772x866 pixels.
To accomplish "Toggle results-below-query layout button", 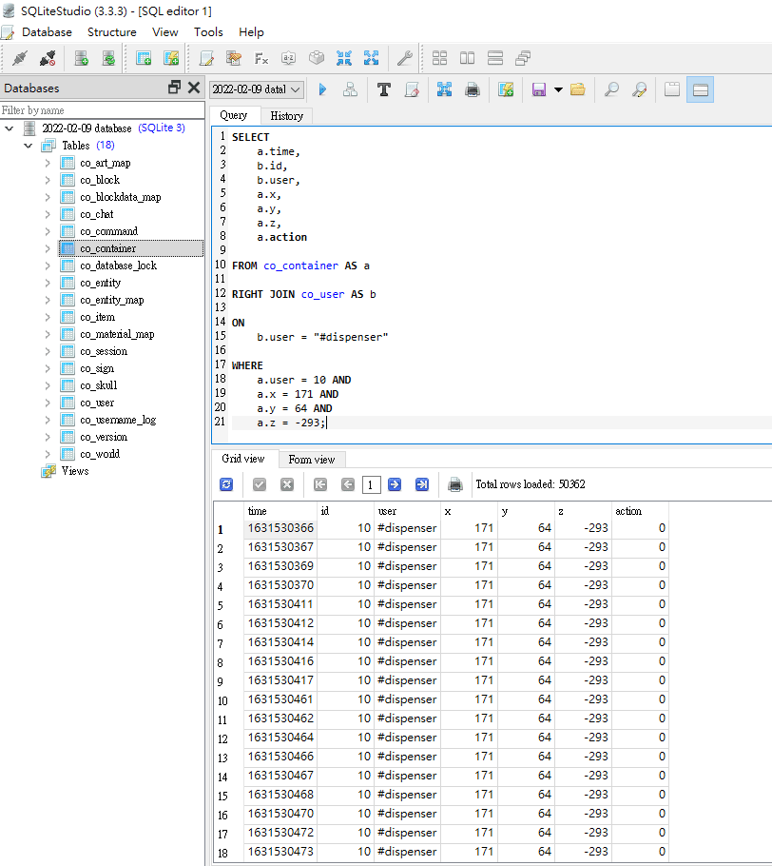I will pyautogui.click(x=700, y=89).
